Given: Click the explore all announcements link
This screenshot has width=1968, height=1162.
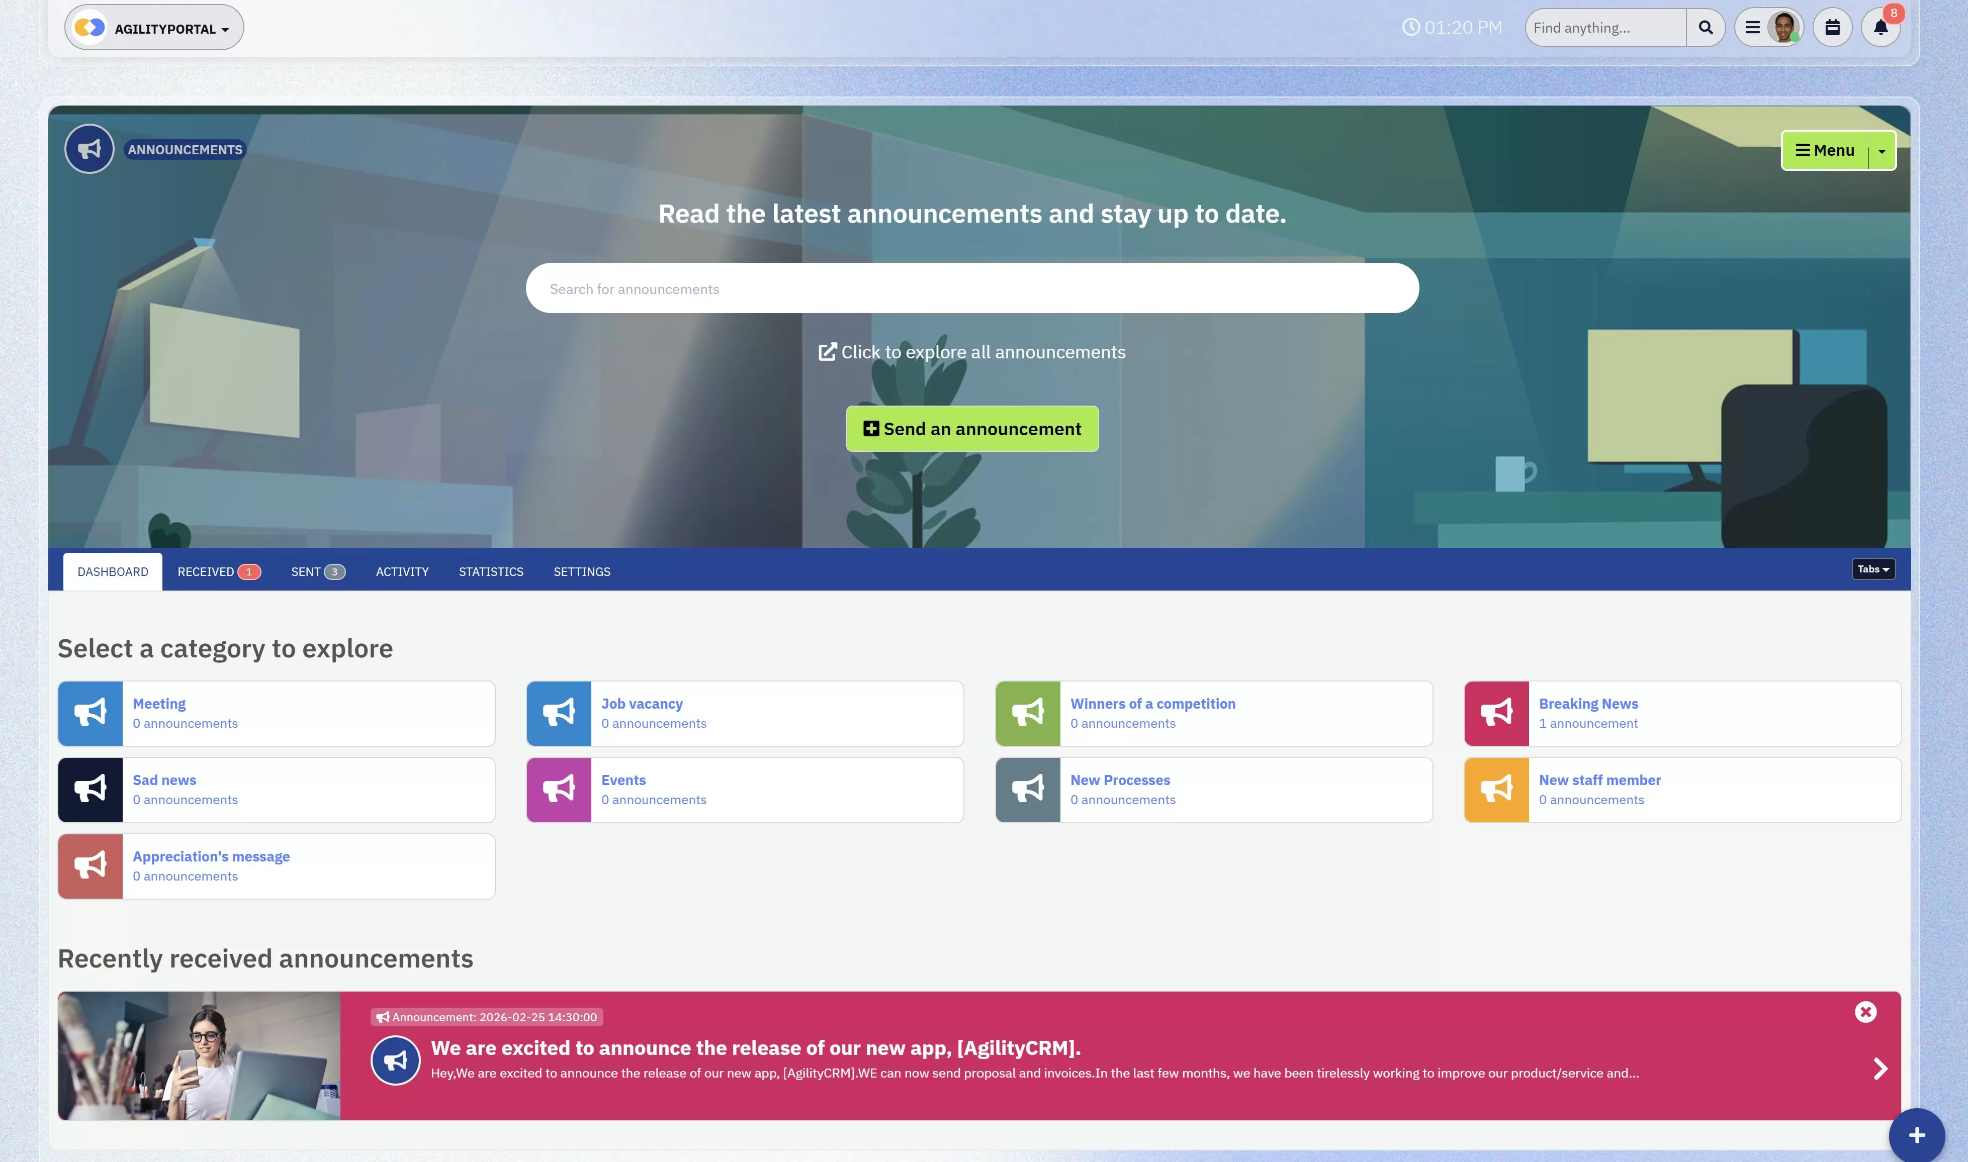Looking at the screenshot, I should (972, 352).
